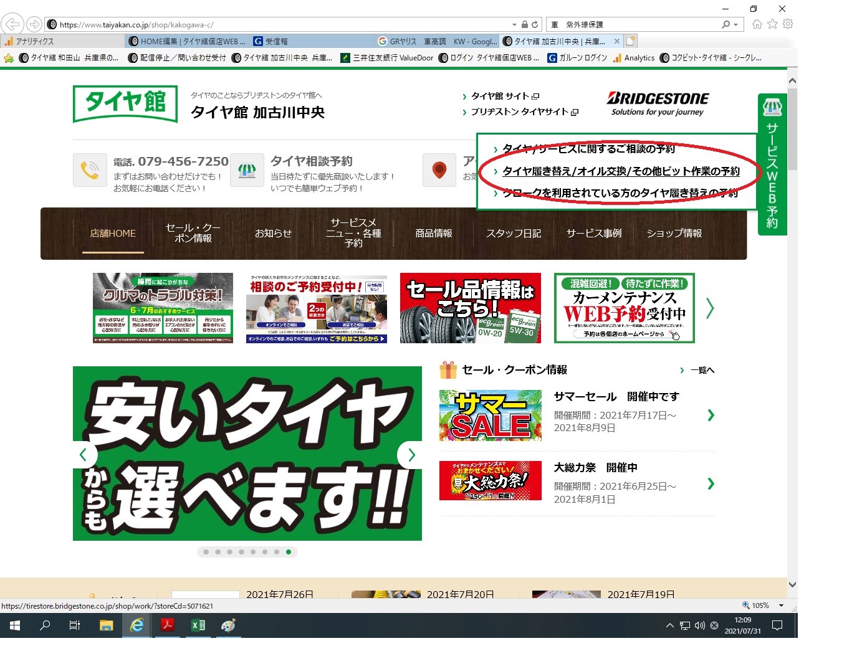Switch to the 受信箱 tab
The height and width of the screenshot is (646, 862).
point(314,41)
